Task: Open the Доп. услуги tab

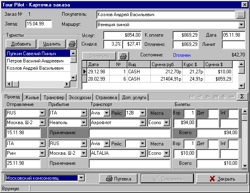Action: 134,98
